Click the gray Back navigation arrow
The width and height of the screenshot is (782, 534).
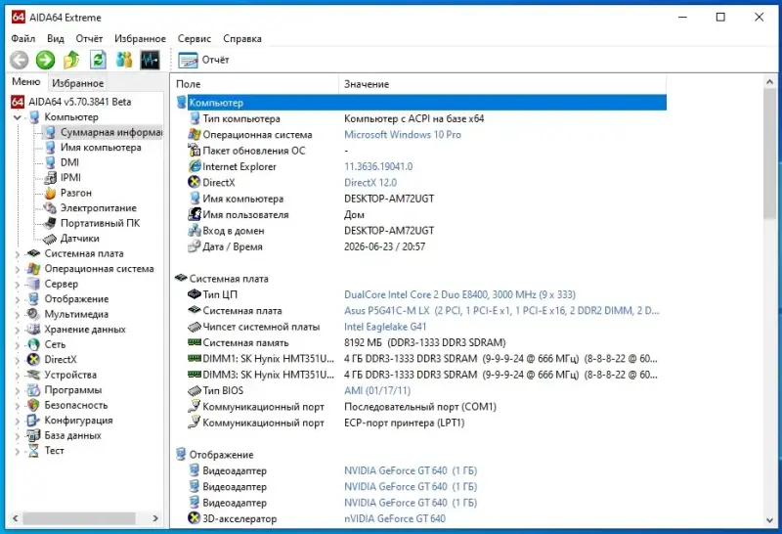coord(19,61)
